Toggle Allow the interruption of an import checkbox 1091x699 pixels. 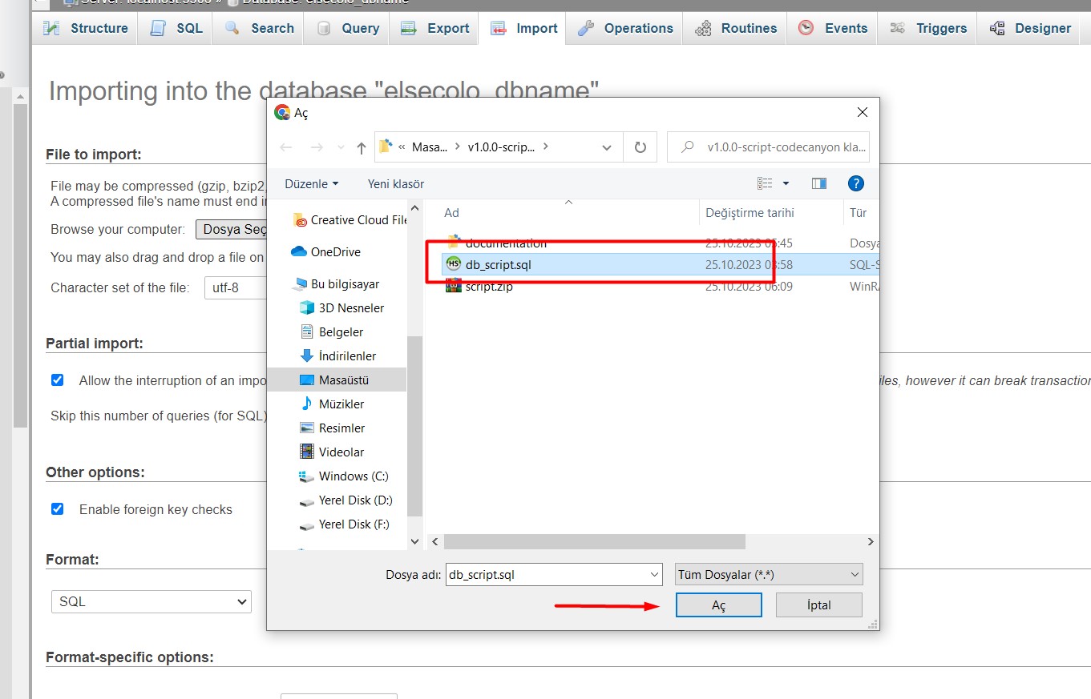click(58, 380)
